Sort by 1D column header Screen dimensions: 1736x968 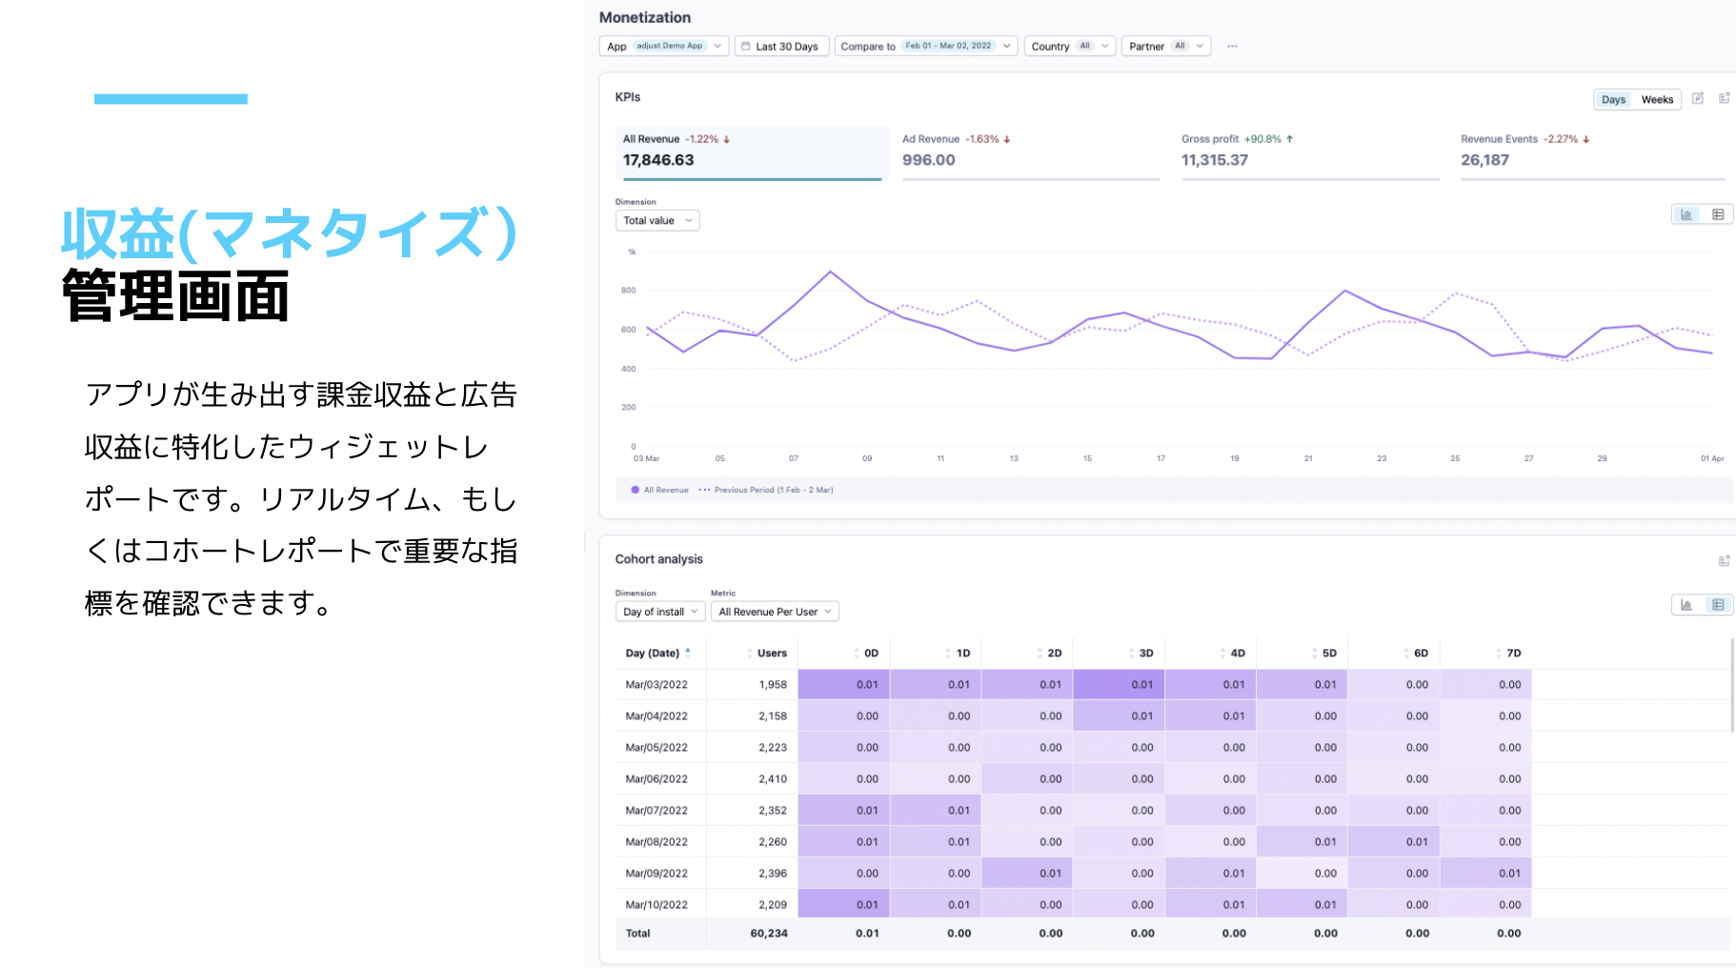pyautogui.click(x=959, y=653)
